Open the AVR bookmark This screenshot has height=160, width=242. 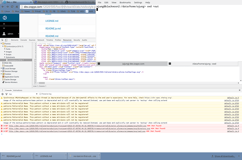coord(89,11)
